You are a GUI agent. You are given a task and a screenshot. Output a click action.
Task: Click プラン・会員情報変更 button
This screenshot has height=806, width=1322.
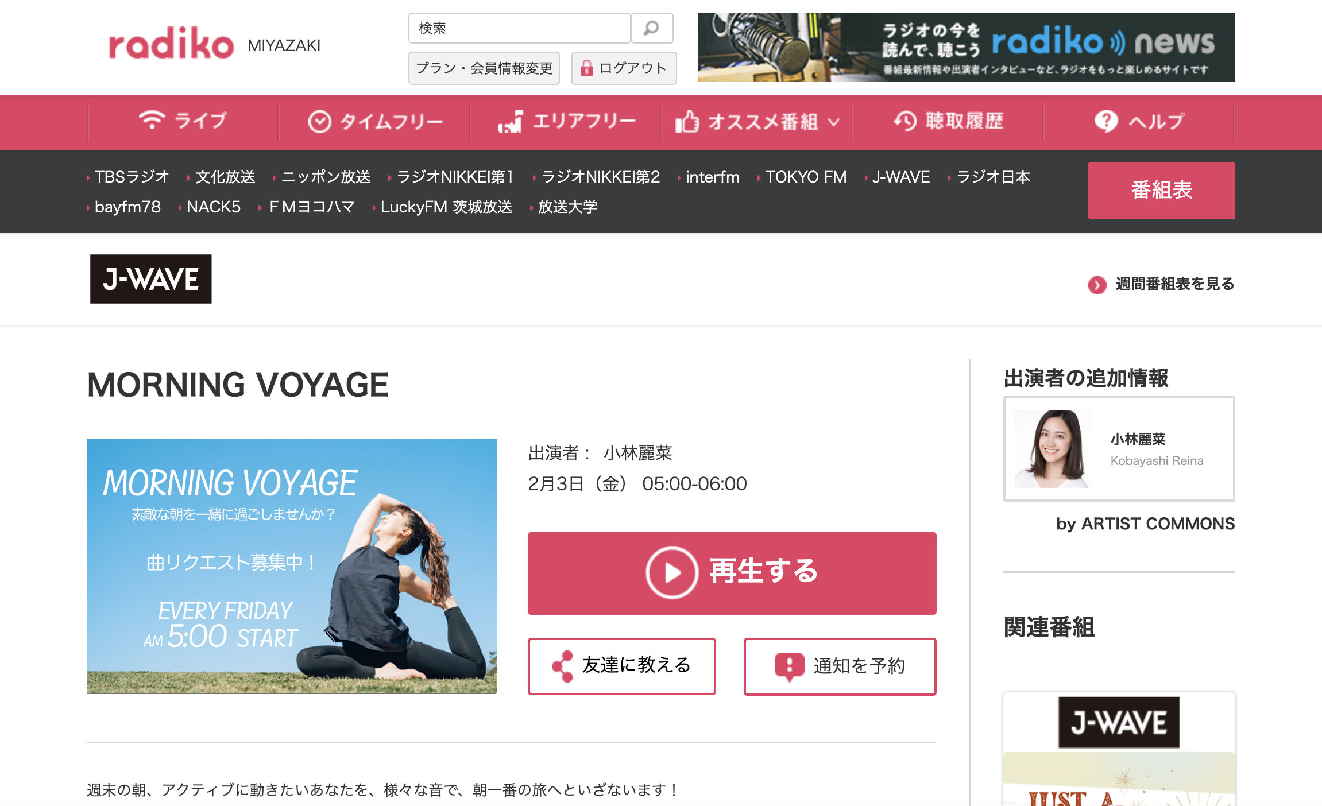[x=484, y=68]
